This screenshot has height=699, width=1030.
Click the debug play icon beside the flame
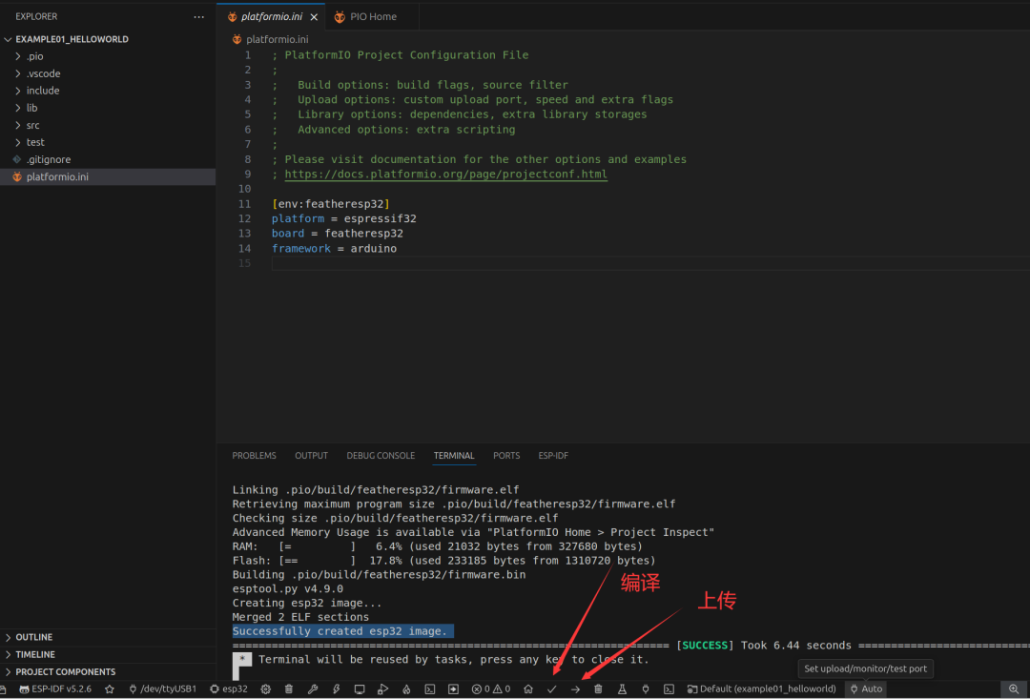tap(383, 689)
